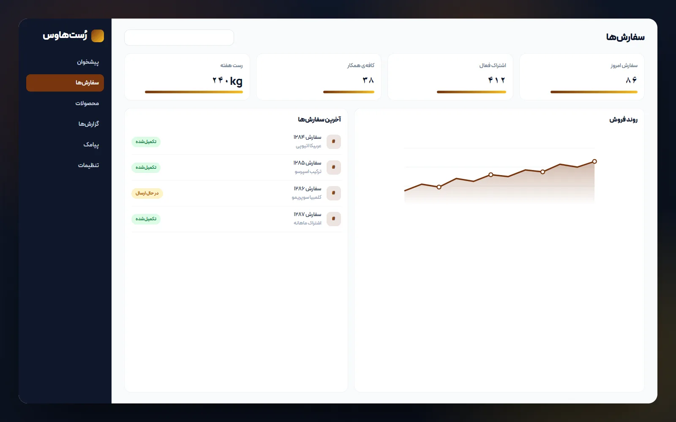Open the hash icon for سفارش ۱۲۸۴
The height and width of the screenshot is (422, 676).
pos(334,142)
